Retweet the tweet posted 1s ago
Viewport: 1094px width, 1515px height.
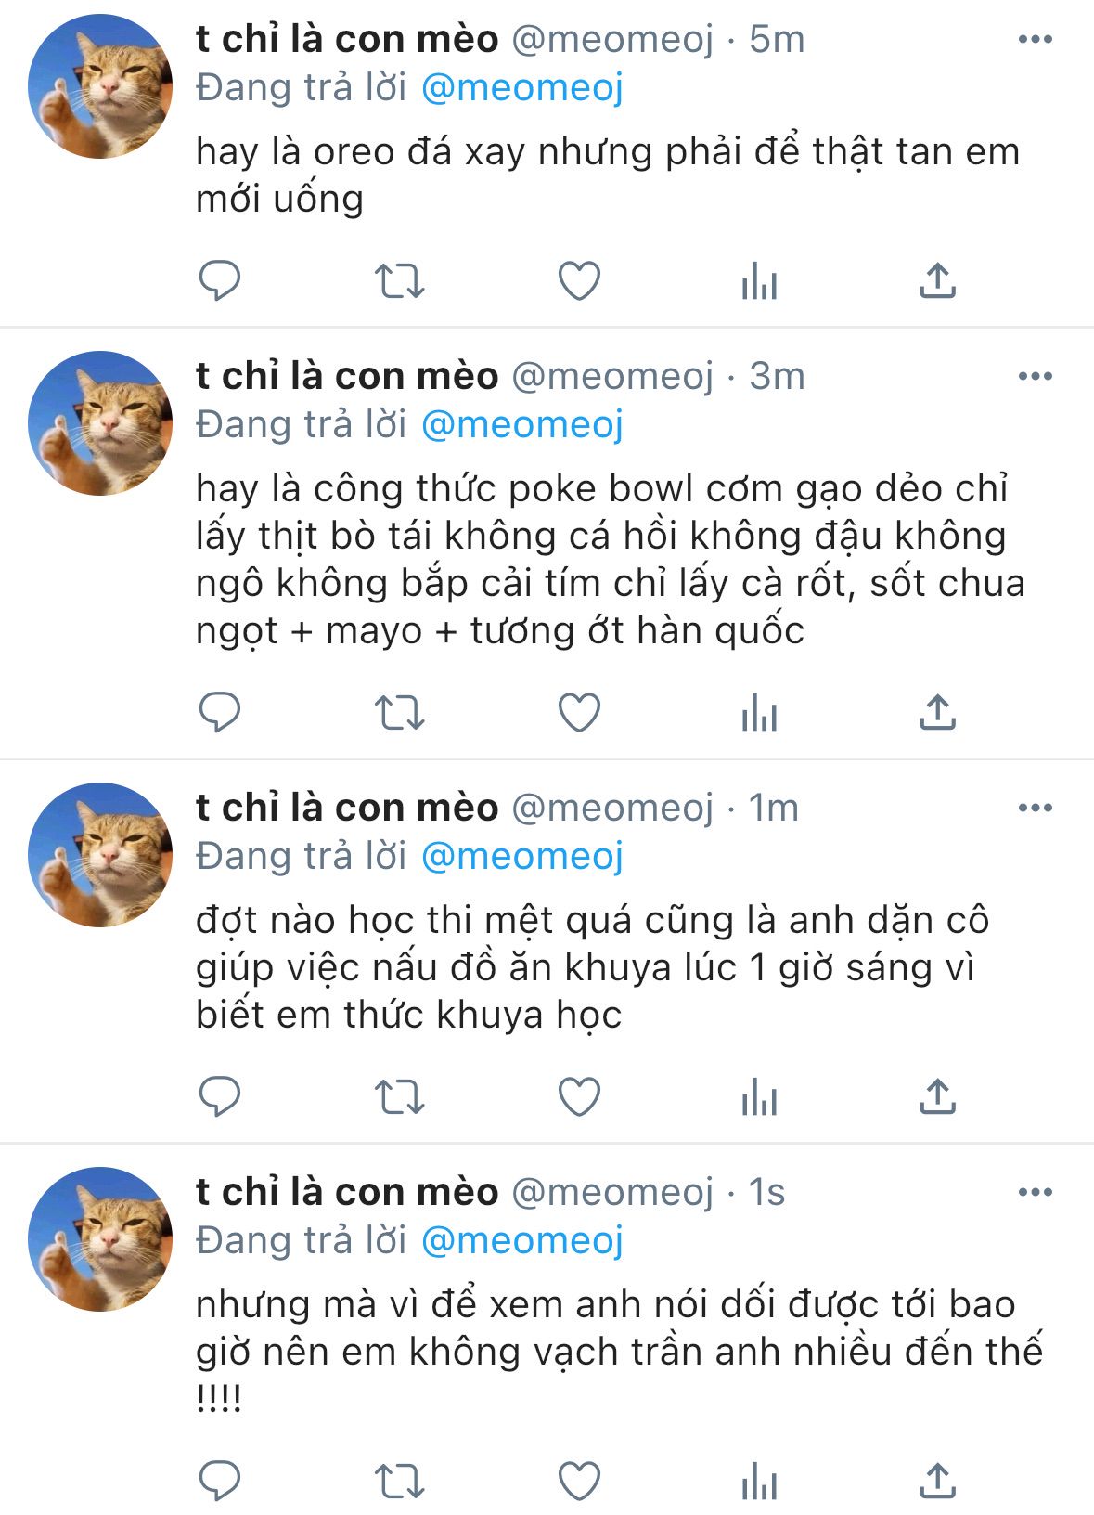coord(399,1481)
